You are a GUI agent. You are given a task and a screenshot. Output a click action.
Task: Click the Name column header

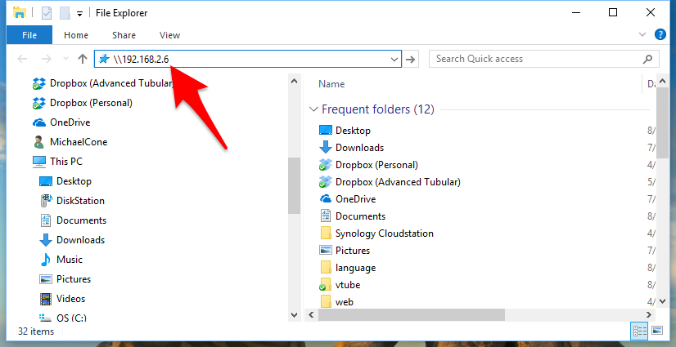pyautogui.click(x=331, y=84)
